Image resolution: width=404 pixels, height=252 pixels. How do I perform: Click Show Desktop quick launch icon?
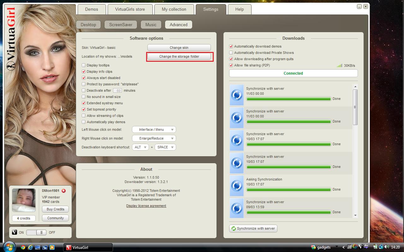(38, 247)
